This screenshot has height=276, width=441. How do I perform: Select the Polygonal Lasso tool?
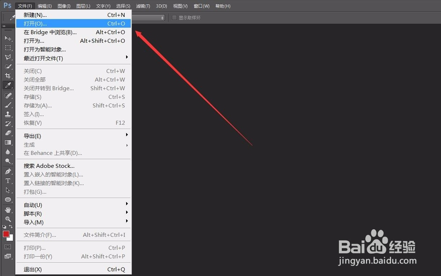(x=8, y=57)
